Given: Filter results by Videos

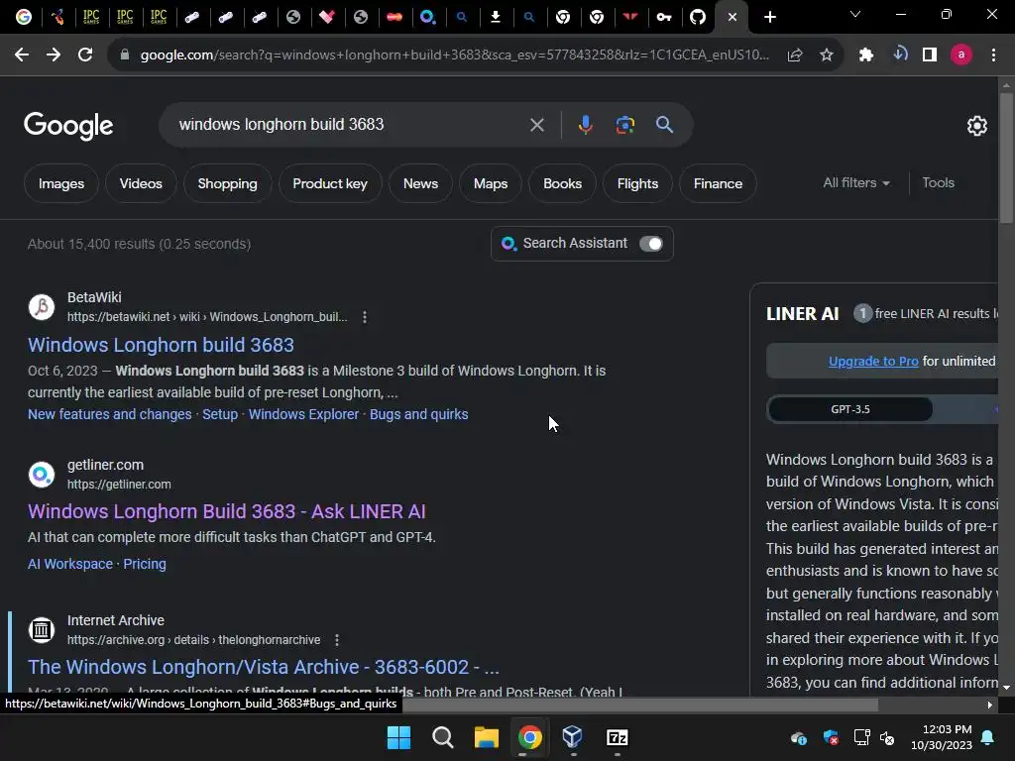Looking at the screenshot, I should coord(141,183).
